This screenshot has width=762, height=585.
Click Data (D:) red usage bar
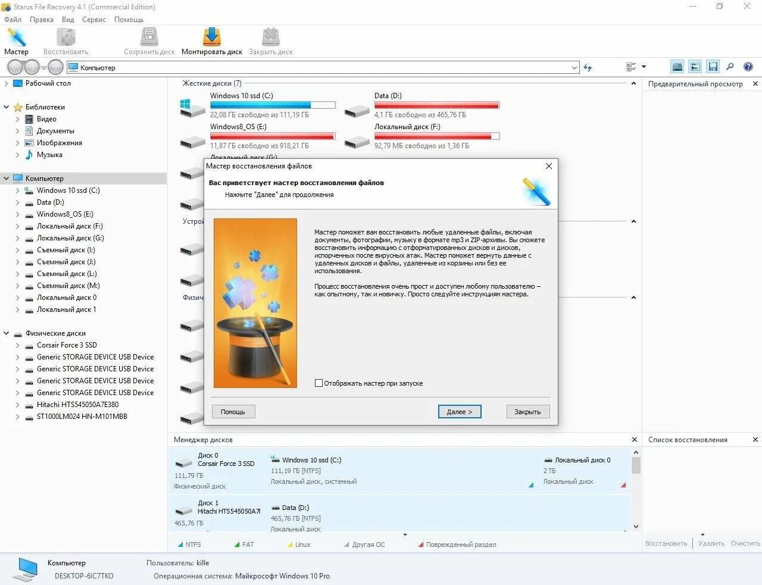click(437, 105)
